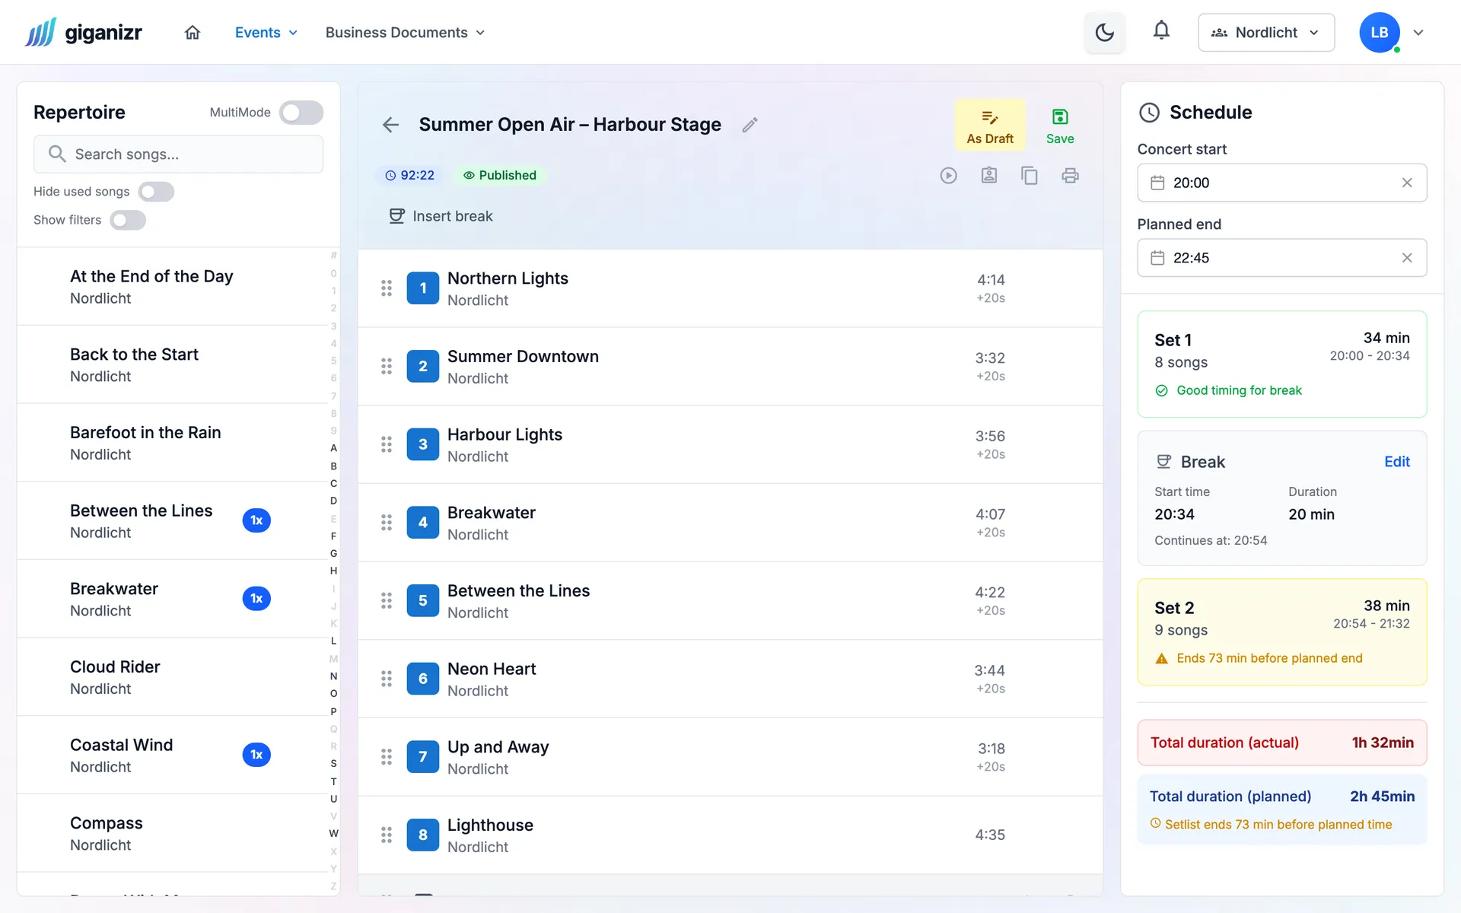Screen dimensions: 1461x913
Task: Open the Nordlicht band selector
Action: [1266, 33]
